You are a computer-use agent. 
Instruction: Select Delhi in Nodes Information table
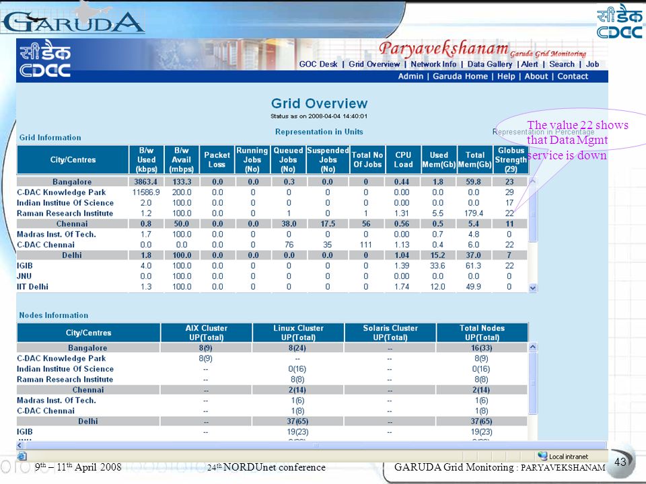[x=272, y=421]
